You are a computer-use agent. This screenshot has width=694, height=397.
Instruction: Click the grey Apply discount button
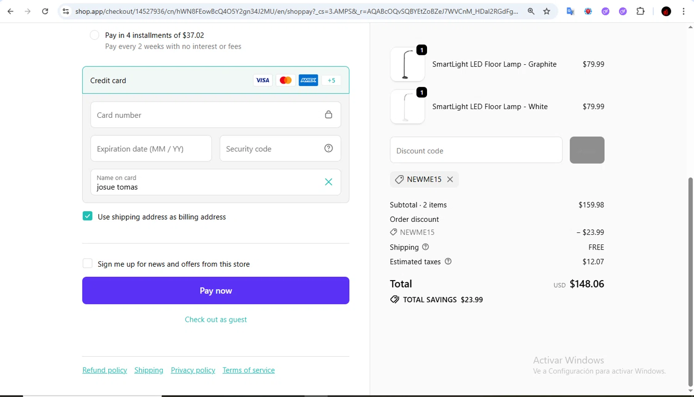(587, 150)
